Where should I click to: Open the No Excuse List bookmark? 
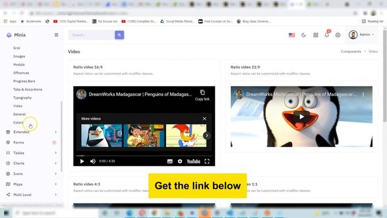coord(105,21)
